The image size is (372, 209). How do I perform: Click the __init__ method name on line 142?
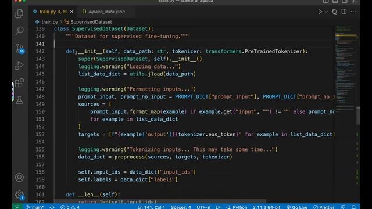(x=90, y=52)
